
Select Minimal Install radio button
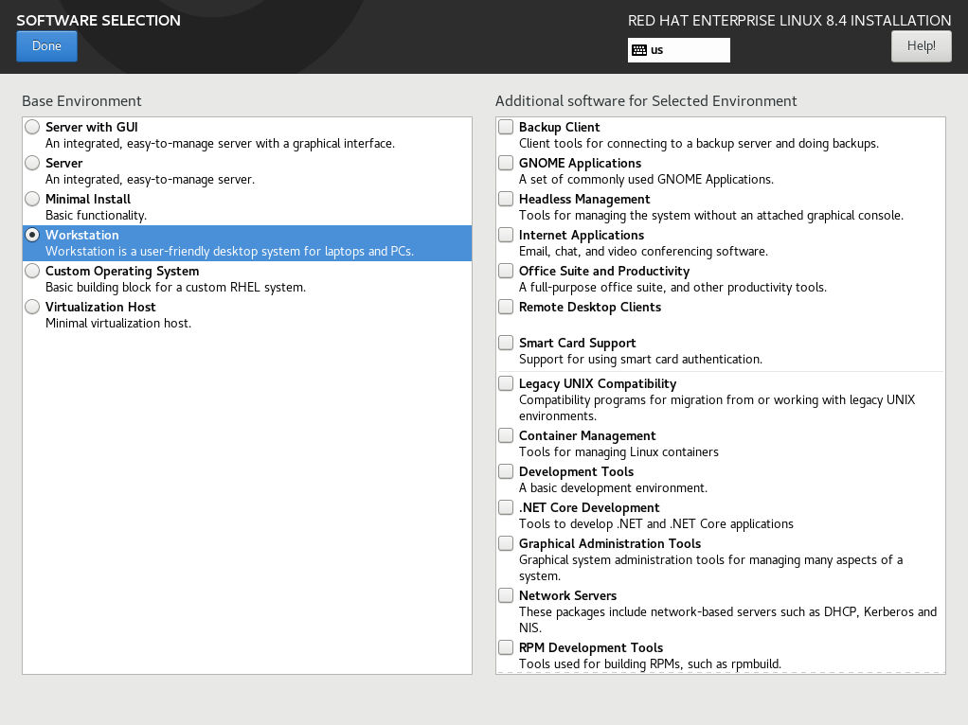pyautogui.click(x=33, y=199)
